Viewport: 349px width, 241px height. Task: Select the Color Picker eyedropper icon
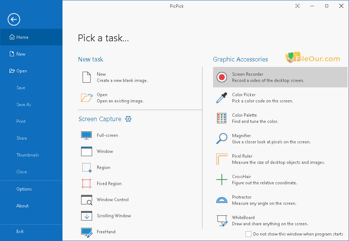coord(222,98)
